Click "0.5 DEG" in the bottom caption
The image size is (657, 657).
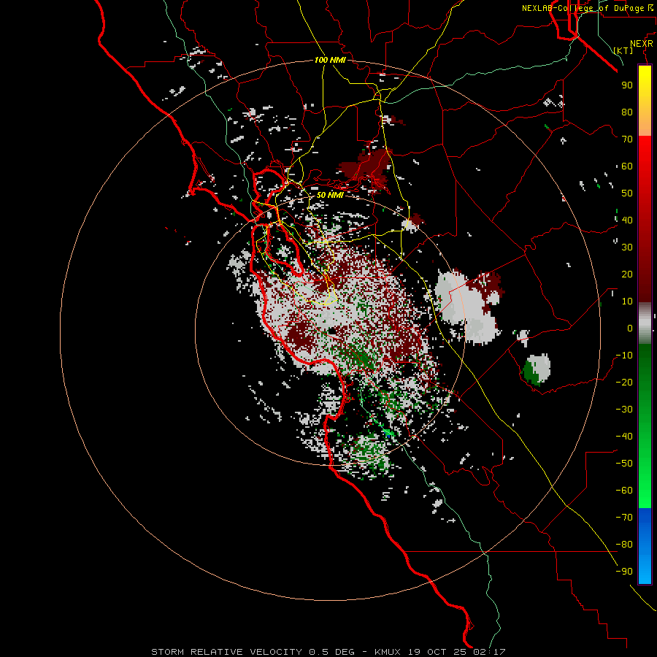pyautogui.click(x=331, y=652)
